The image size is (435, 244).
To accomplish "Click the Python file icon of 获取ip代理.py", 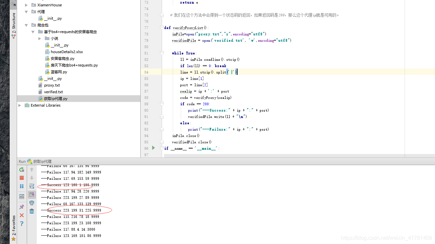I will pos(40,99).
